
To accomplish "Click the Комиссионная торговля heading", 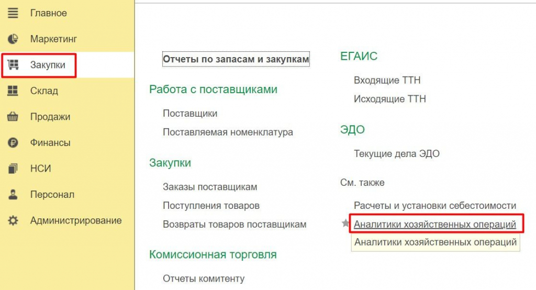I will (213, 254).
